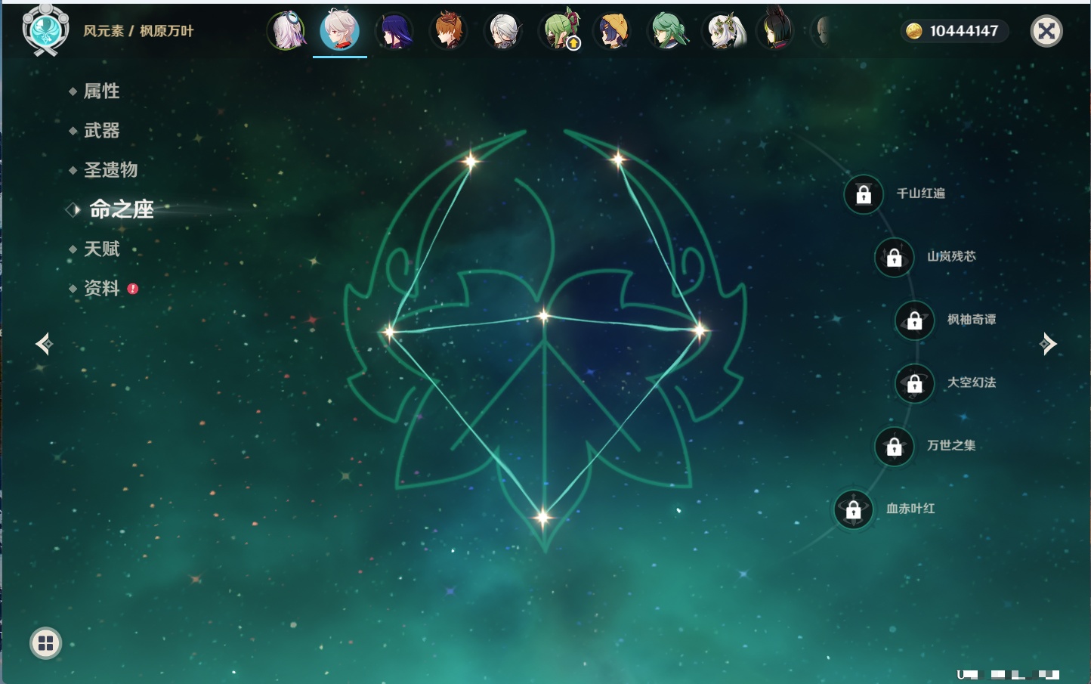
Task: Select the upper-left star of the constellation
Action: click(471, 160)
